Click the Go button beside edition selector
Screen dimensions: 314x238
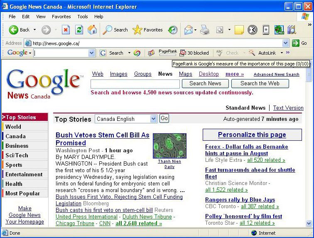coord(164,118)
